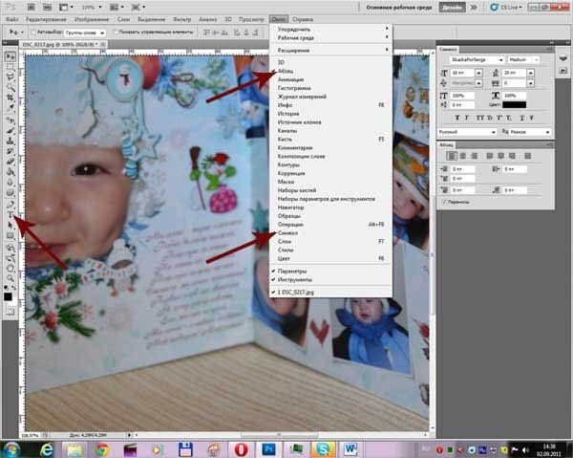The image size is (573, 458).
Task: Select the Eyedropper tool
Action: click(x=10, y=108)
